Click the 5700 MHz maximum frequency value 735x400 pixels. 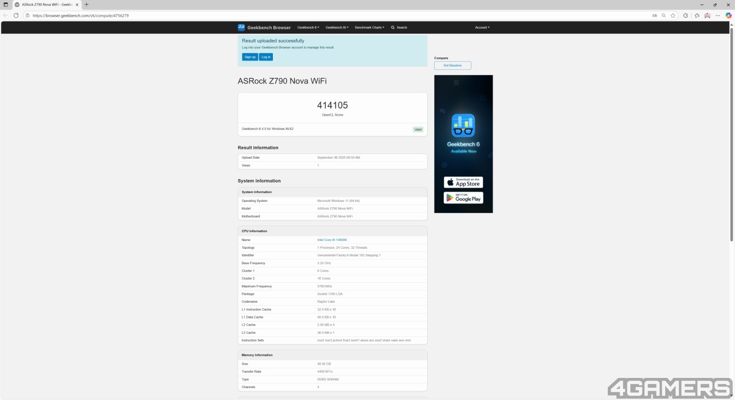[x=325, y=286]
